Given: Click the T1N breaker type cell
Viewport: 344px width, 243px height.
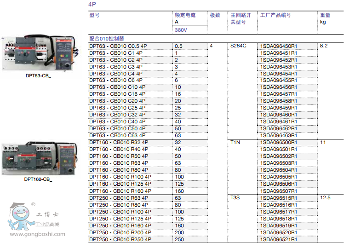Looking at the screenshot, I should click(x=235, y=142).
